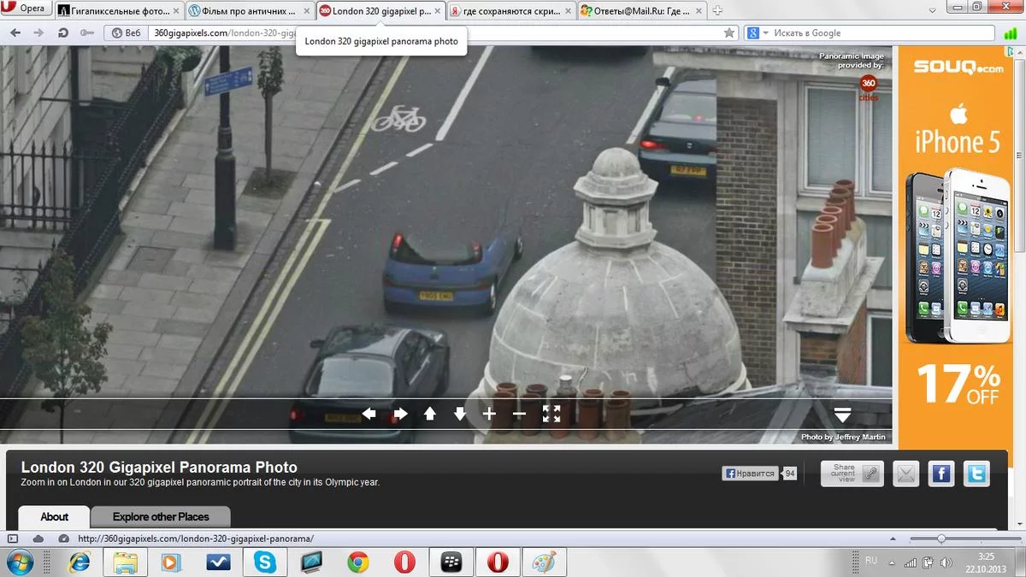Screen dimensions: 1026x577
Task: Switch to the Ответы@Mail.Ru browser tab
Action: tap(641, 10)
